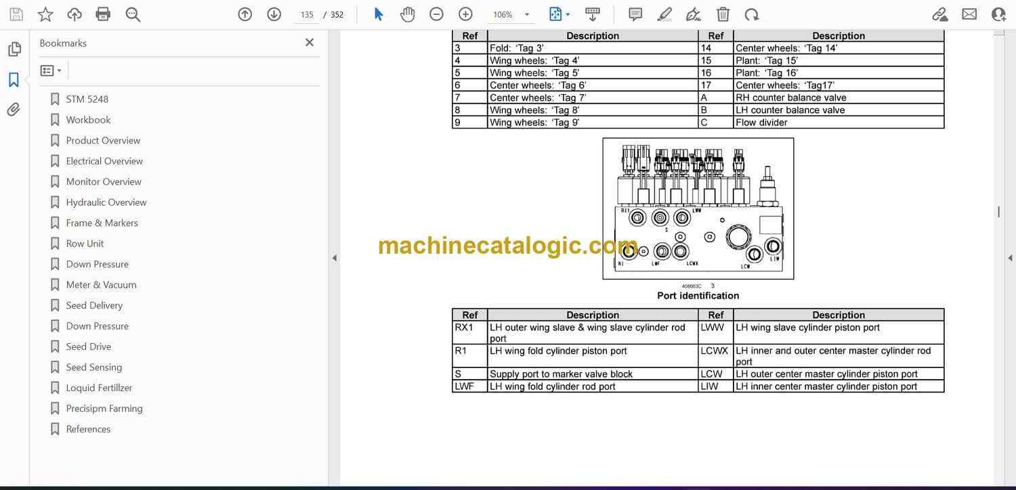Viewport: 1016px width, 490px height.
Task: Click the cloud upload icon
Action: click(x=75, y=14)
